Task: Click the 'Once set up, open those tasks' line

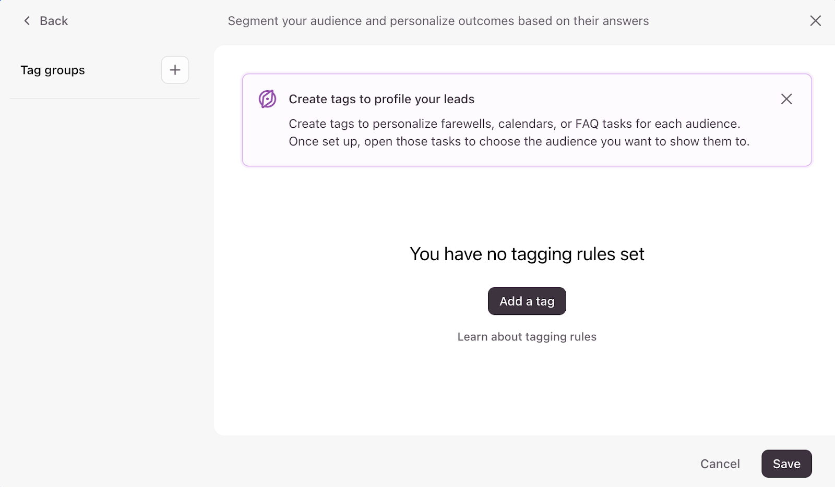Action: click(x=519, y=141)
